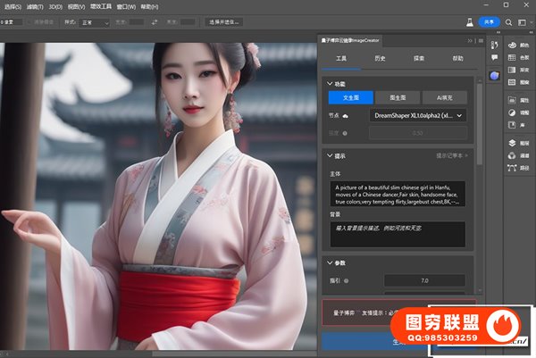Click the 背景 prompt input field
The height and width of the screenshot is (358, 536).
tap(397, 234)
